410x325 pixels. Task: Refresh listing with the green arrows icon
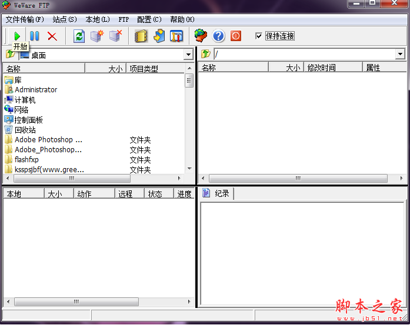(79, 36)
